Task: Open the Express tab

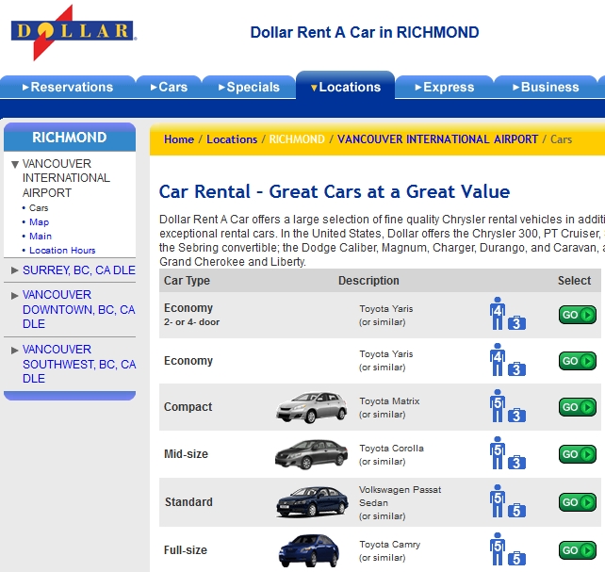Action: point(444,88)
